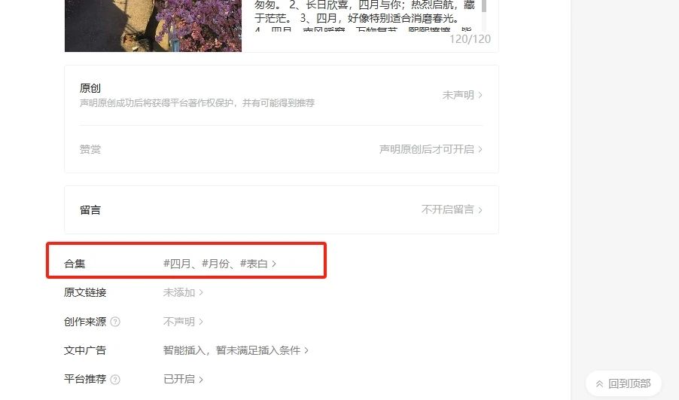Click the purple flowers cover image
The width and height of the screenshot is (679, 400).
tap(153, 26)
